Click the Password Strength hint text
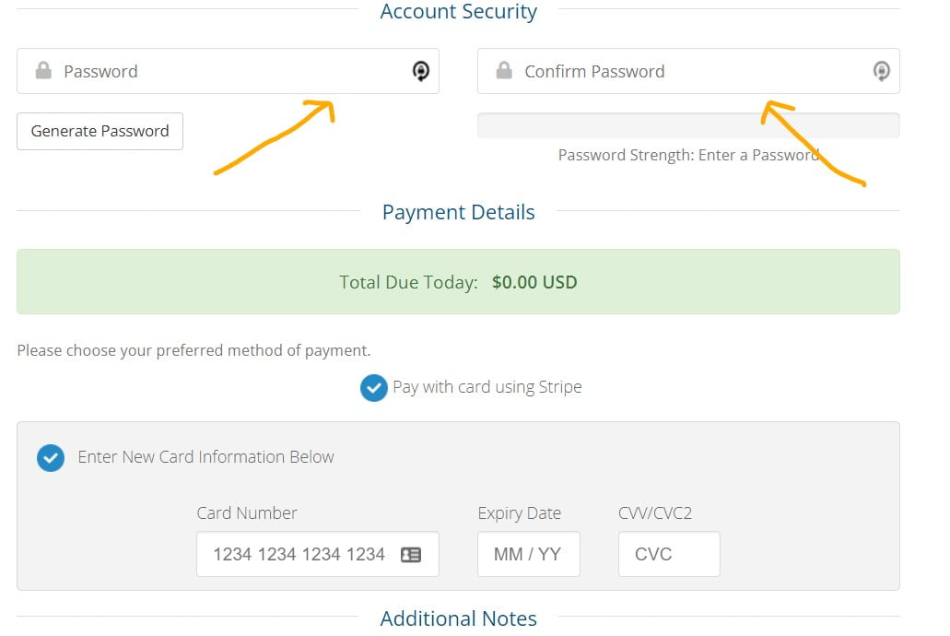The image size is (950, 636). tap(688, 155)
